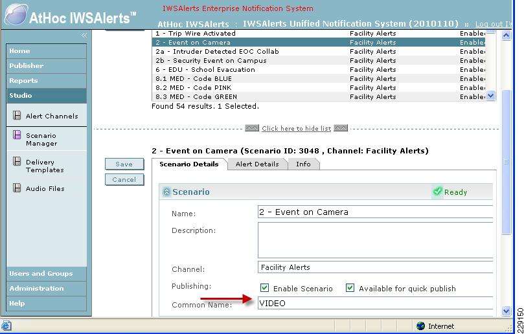The width and height of the screenshot is (524, 334).
Task: Select the Studio menu
Action: point(47,96)
